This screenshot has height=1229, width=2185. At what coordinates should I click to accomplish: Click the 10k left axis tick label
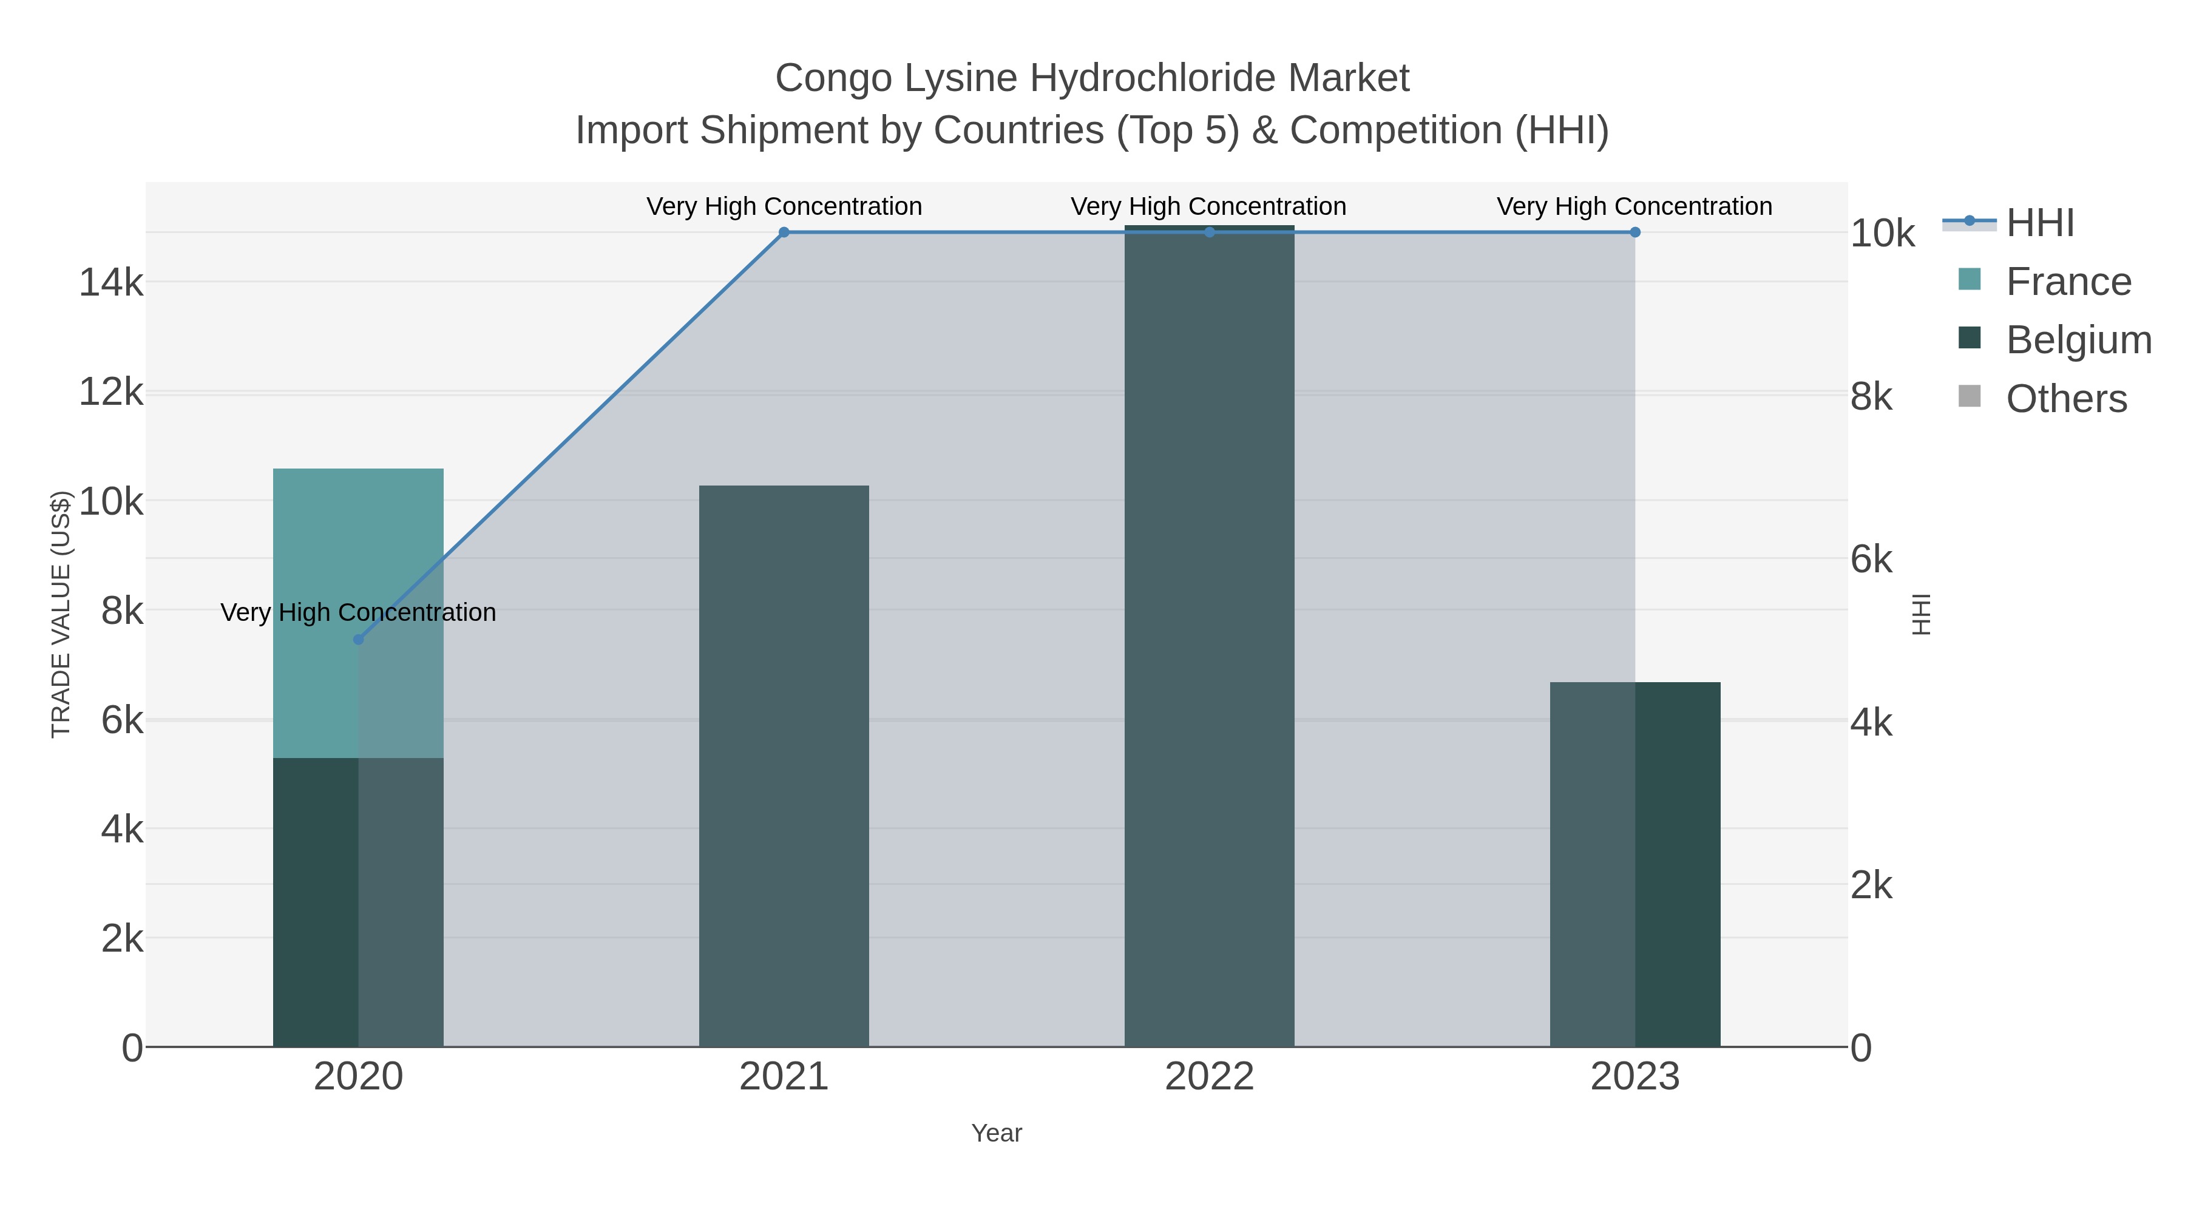click(x=111, y=502)
